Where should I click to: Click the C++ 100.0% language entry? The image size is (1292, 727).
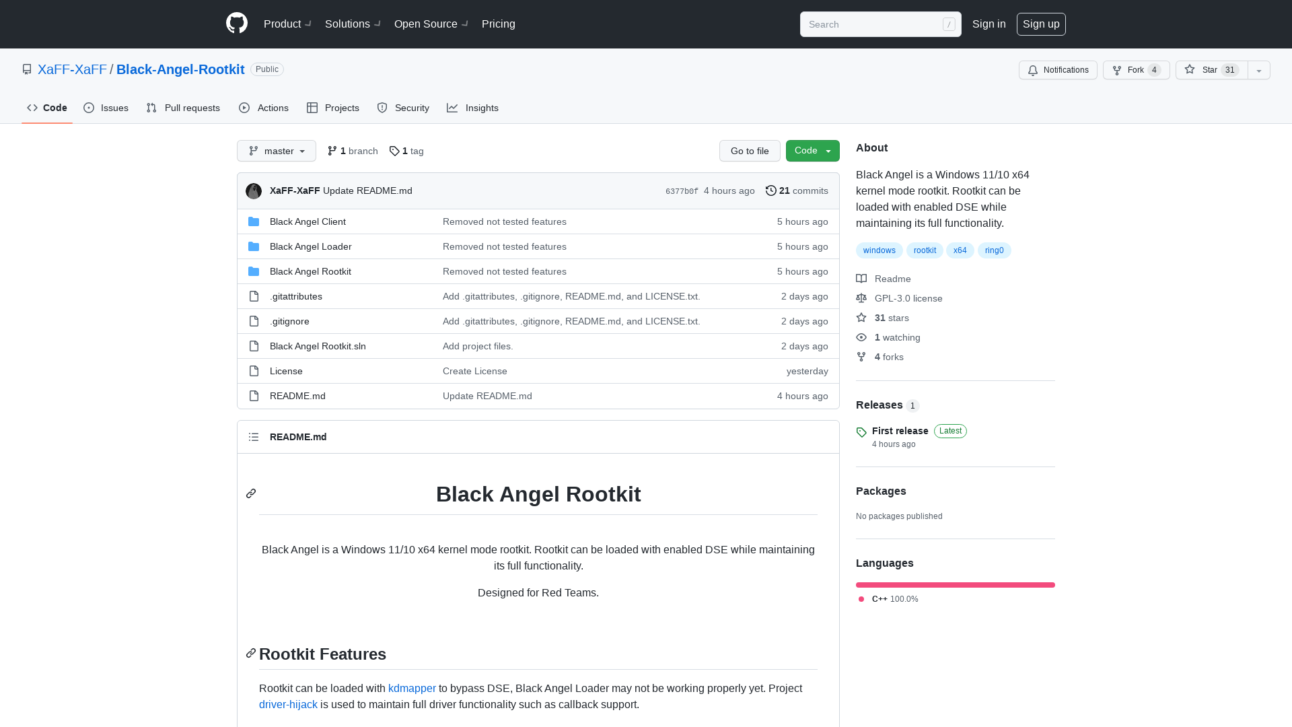click(888, 599)
